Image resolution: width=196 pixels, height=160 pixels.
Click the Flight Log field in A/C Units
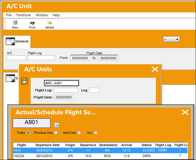[66, 90]
